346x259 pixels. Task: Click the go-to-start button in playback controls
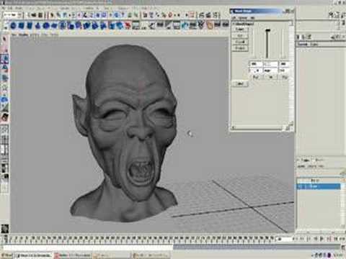coord(294,239)
